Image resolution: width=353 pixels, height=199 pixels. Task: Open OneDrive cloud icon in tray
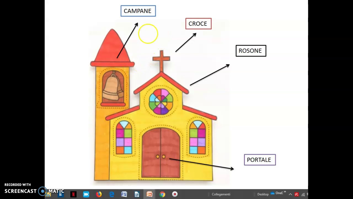[272, 193]
